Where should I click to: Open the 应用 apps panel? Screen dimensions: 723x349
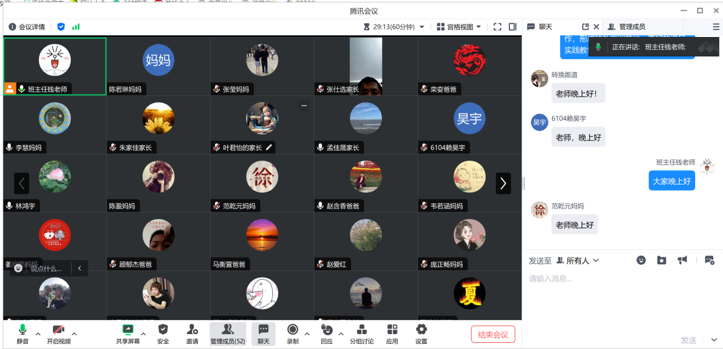point(392,334)
